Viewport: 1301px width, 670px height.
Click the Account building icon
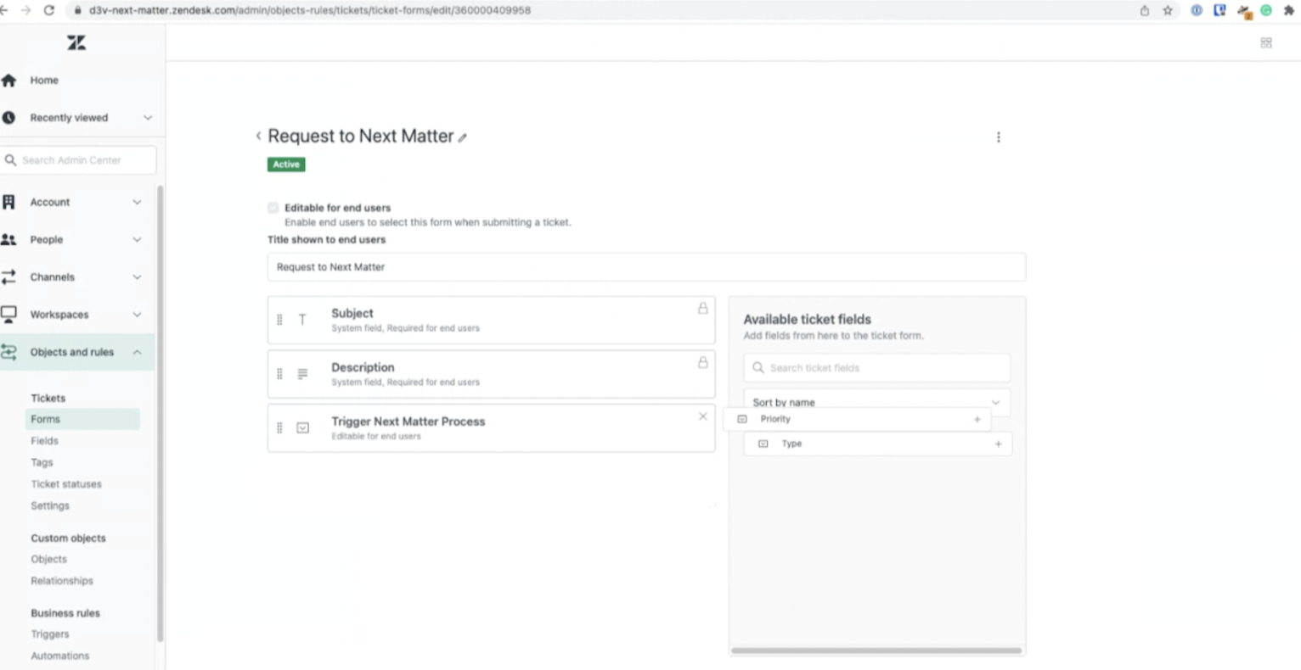click(x=8, y=202)
